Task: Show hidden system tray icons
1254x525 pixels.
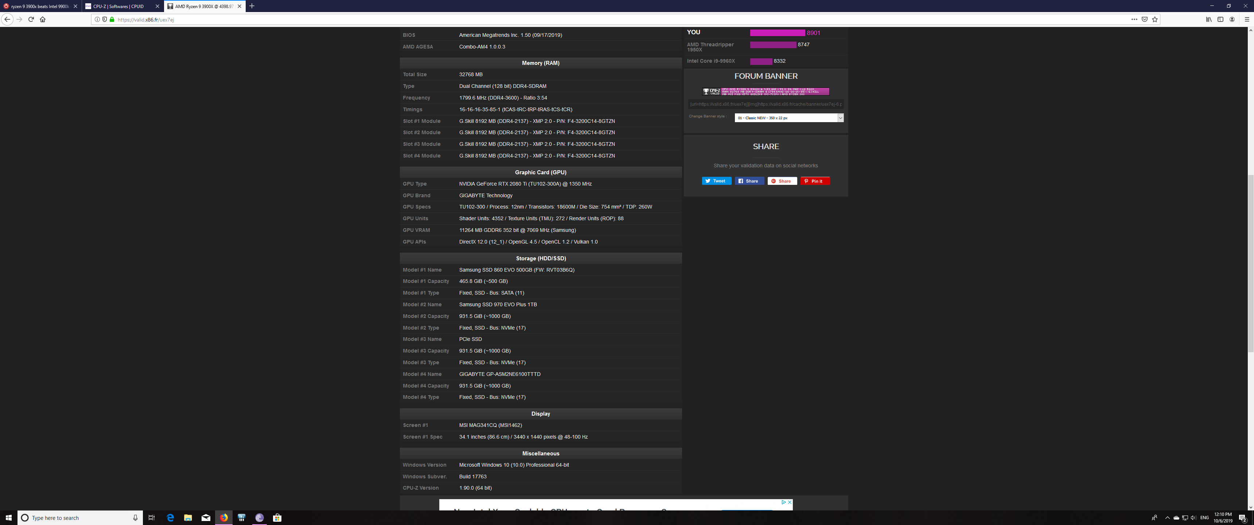Action: pyautogui.click(x=1167, y=518)
